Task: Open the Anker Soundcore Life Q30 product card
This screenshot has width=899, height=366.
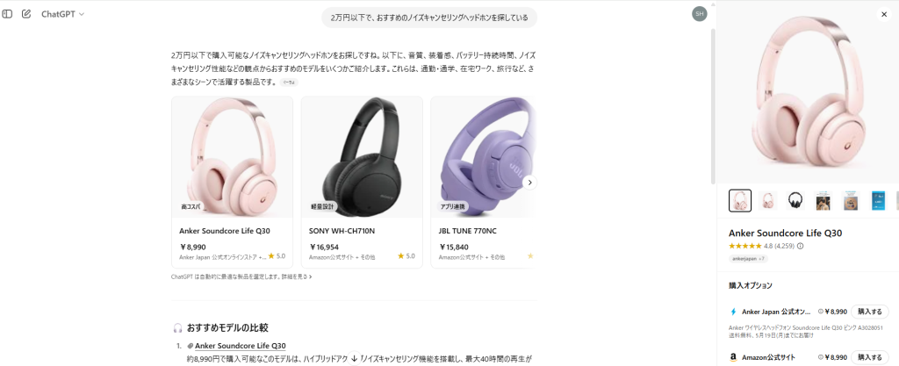Action: click(x=232, y=183)
